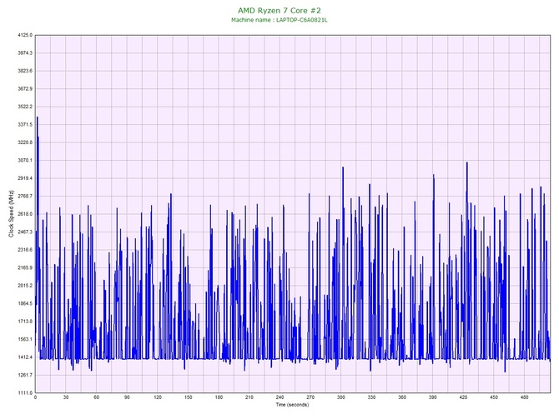Click the 1563.1 y-axis value
This screenshot has width=559, height=419.
[x=25, y=339]
